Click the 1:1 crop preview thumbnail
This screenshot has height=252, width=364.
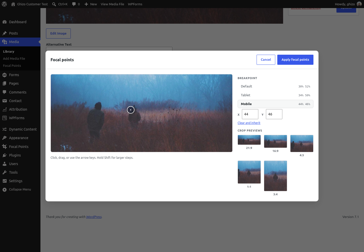[249, 172]
